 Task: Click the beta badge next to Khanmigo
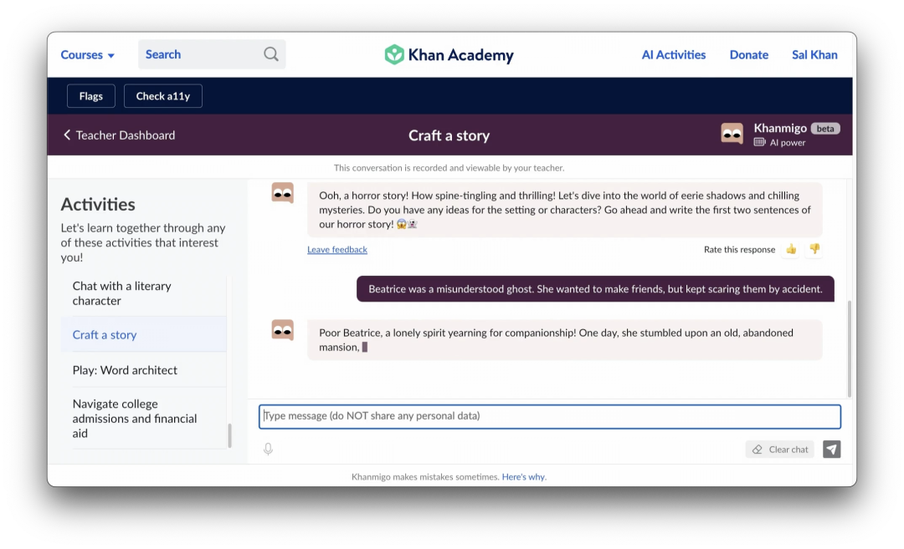coord(825,129)
